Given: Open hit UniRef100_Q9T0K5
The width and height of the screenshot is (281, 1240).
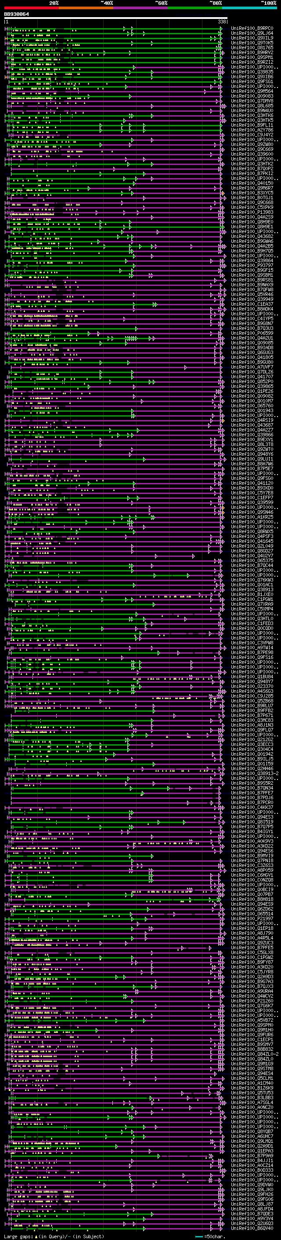Looking at the screenshot, I should [252, 43].
